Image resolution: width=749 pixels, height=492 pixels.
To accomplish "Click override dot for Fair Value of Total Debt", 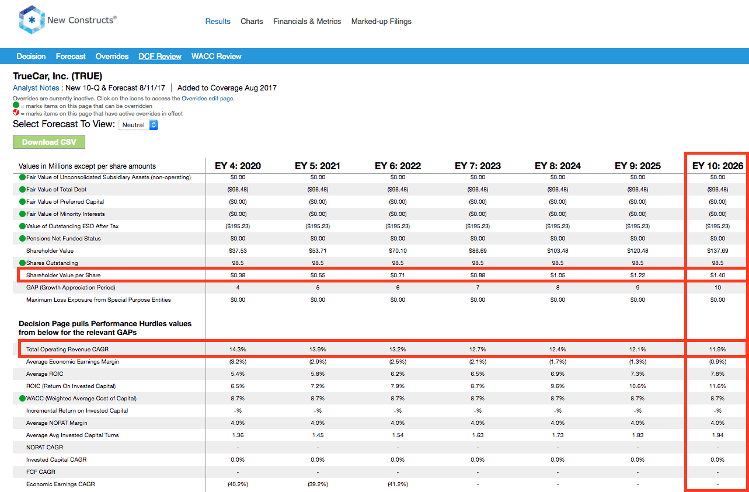I will pyautogui.click(x=22, y=189).
